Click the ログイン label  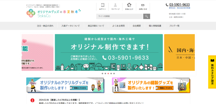(x=103, y=9)
